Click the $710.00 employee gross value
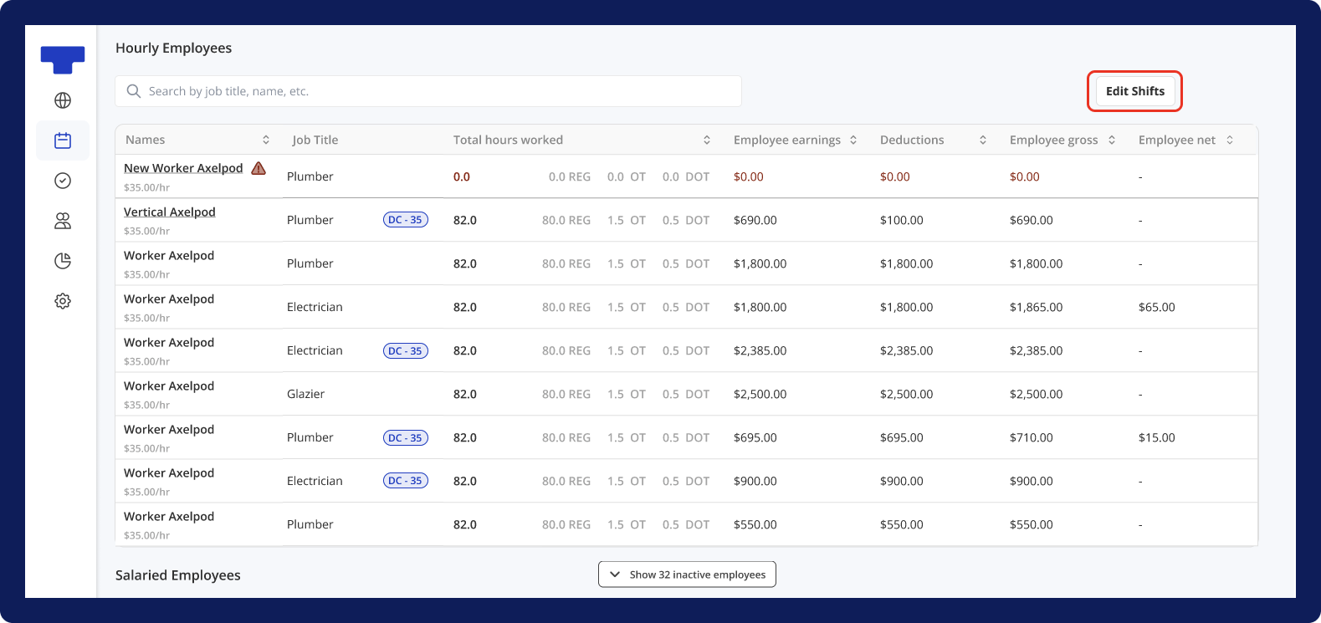 click(1032, 437)
